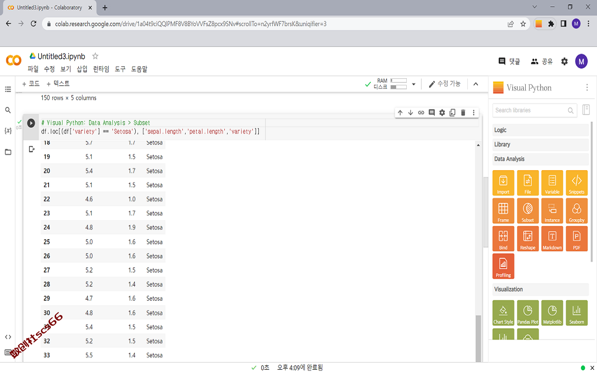This screenshot has width=597, height=373.
Task: Open the PDF tool in Visual Python
Action: [576, 239]
